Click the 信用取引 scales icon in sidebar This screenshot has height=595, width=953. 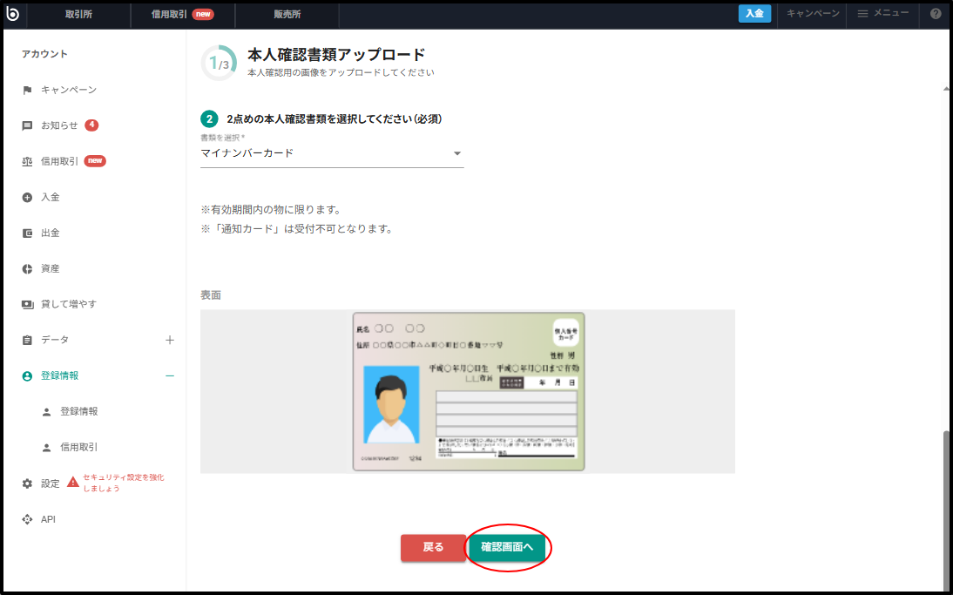(27, 160)
